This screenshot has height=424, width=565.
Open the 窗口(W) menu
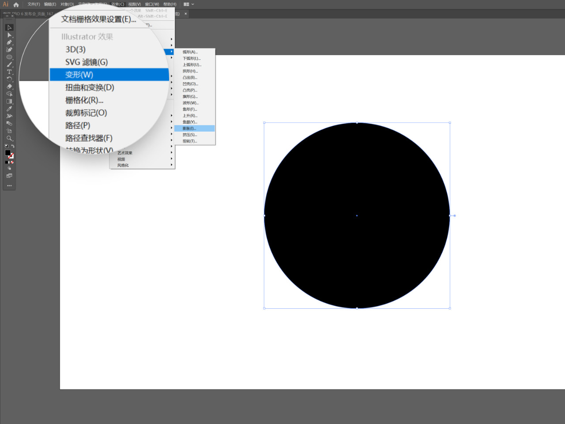coord(152,4)
